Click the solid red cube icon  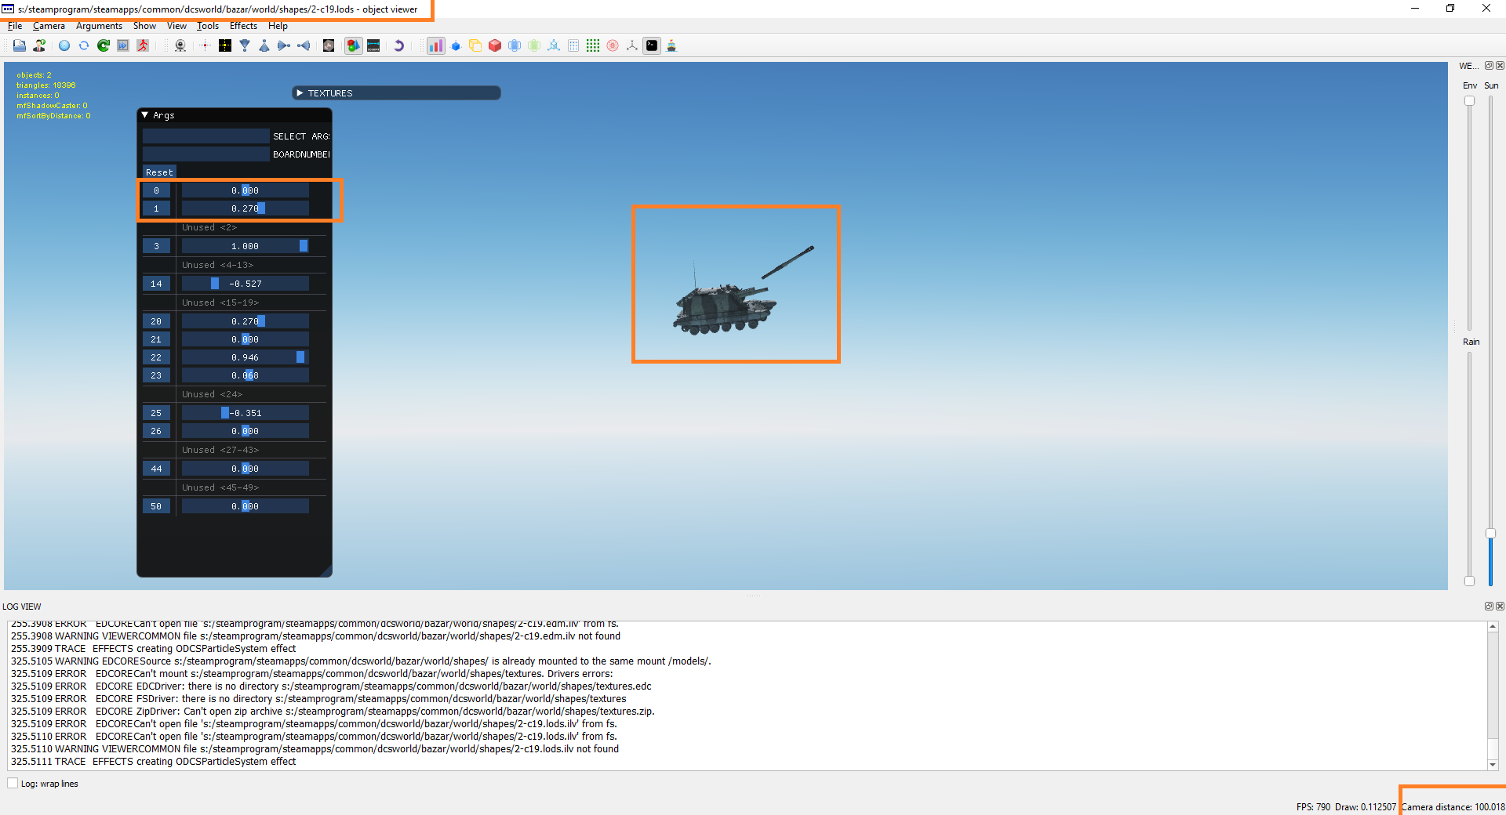pos(495,45)
